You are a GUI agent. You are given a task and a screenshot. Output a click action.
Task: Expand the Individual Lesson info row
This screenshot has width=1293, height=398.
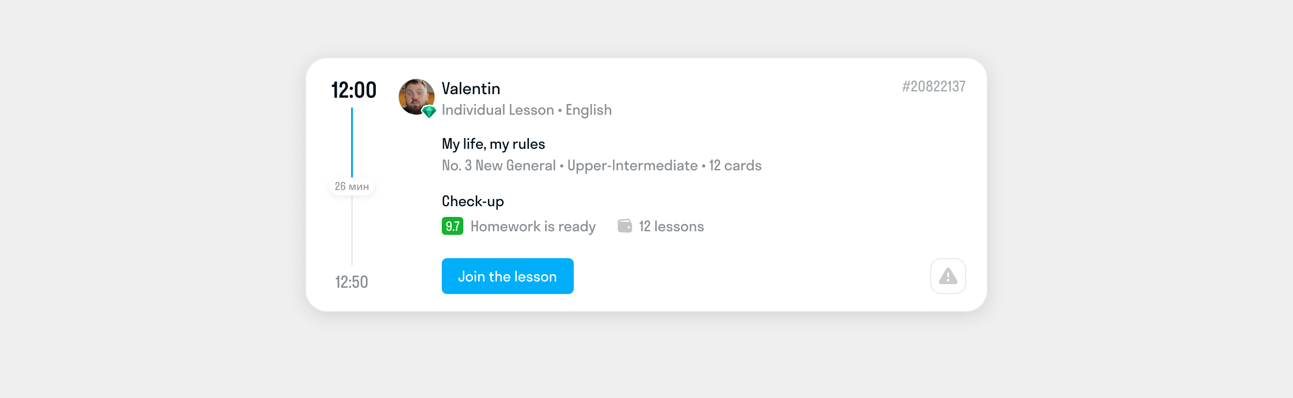point(498,110)
